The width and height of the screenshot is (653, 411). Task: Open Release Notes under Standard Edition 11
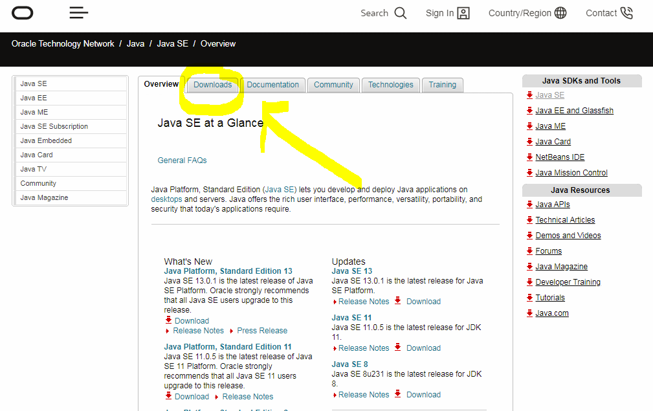point(248,397)
